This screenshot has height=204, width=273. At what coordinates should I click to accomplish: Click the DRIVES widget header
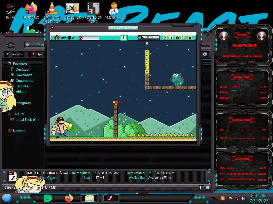coord(242,159)
